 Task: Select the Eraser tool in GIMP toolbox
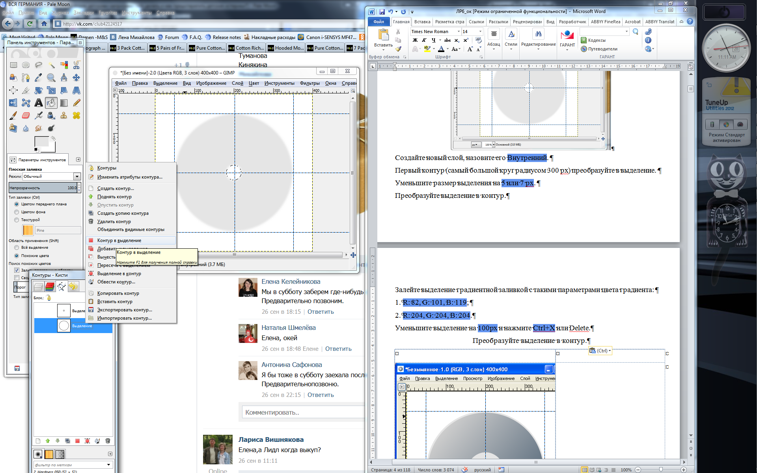26,115
